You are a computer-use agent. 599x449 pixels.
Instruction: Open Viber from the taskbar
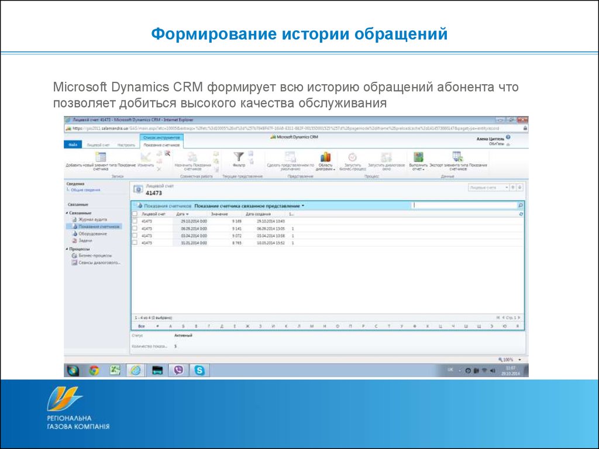pos(178,370)
